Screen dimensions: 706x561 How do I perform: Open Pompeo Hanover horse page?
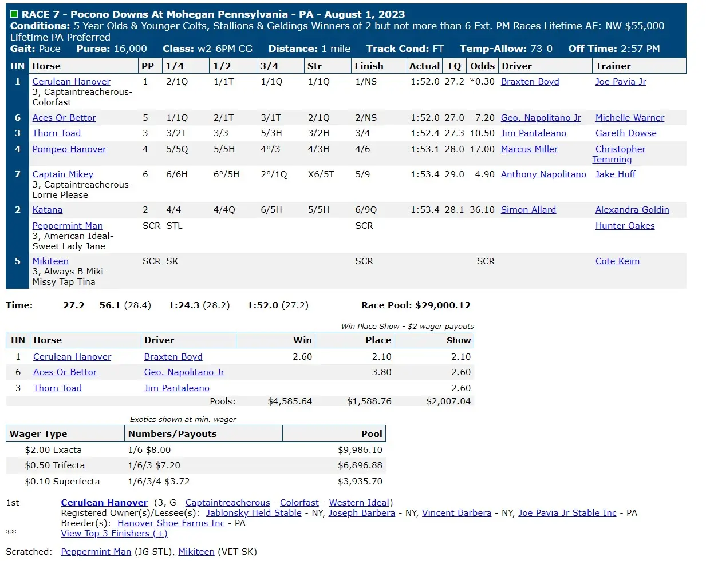coord(69,149)
